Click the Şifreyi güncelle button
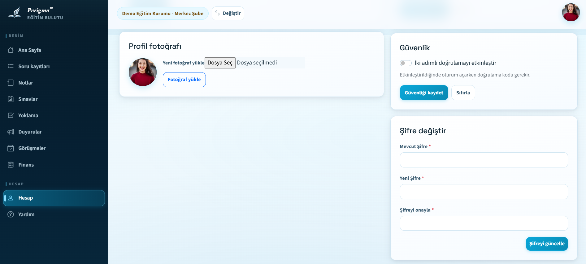586x264 pixels. tap(546, 244)
